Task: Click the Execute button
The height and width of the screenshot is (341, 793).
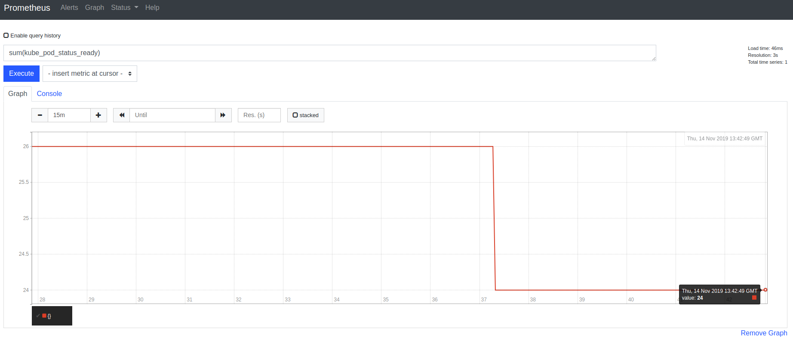Action: tap(22, 74)
